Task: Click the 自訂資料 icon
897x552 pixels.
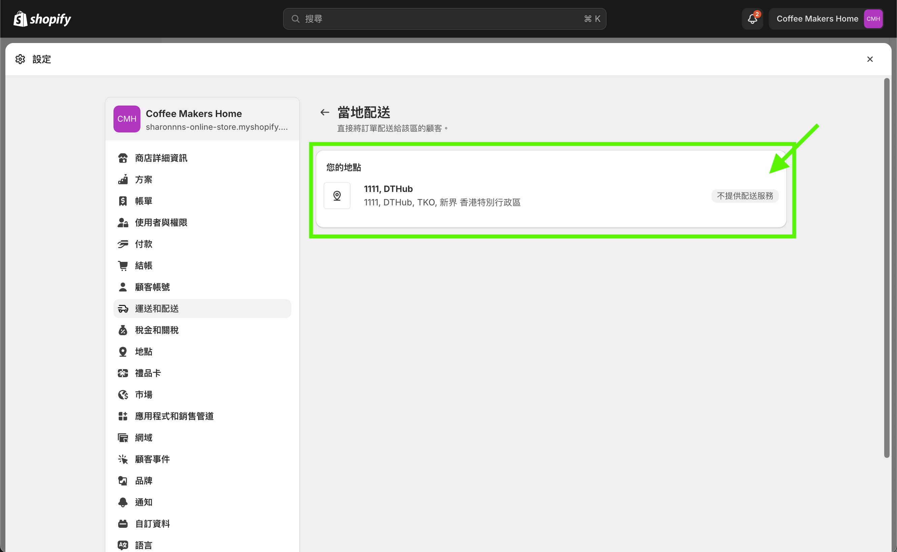Action: point(123,524)
